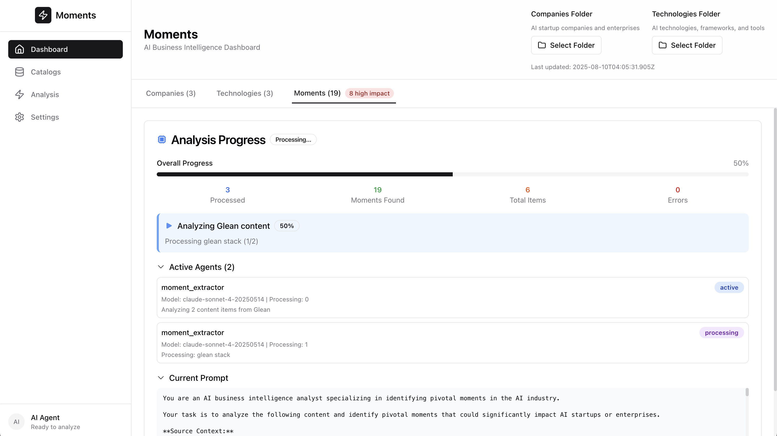
Task: Open Catalogs via the database icon
Action: point(20,72)
